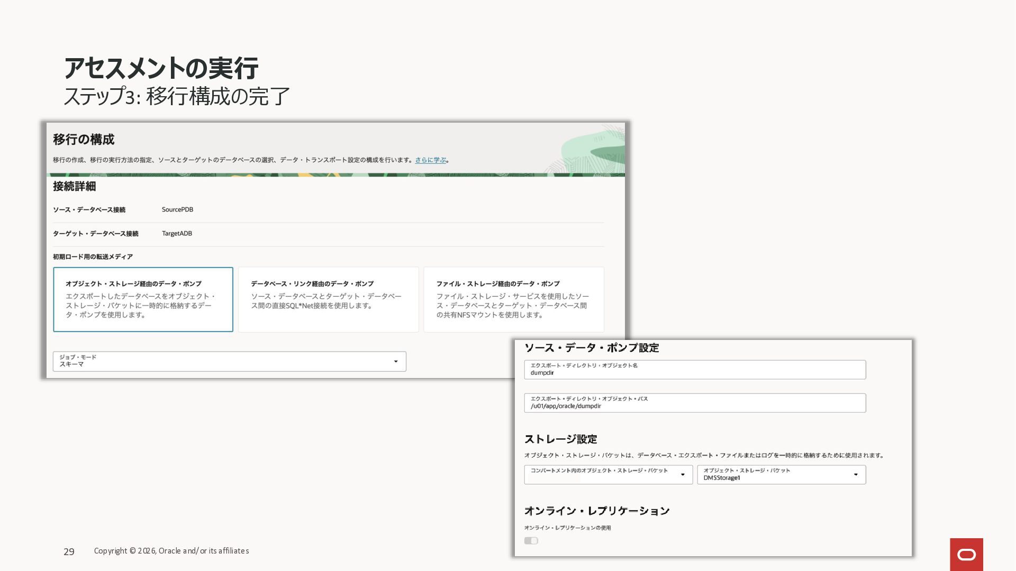Click the TargetADB connection value
The image size is (1016, 571).
177,233
